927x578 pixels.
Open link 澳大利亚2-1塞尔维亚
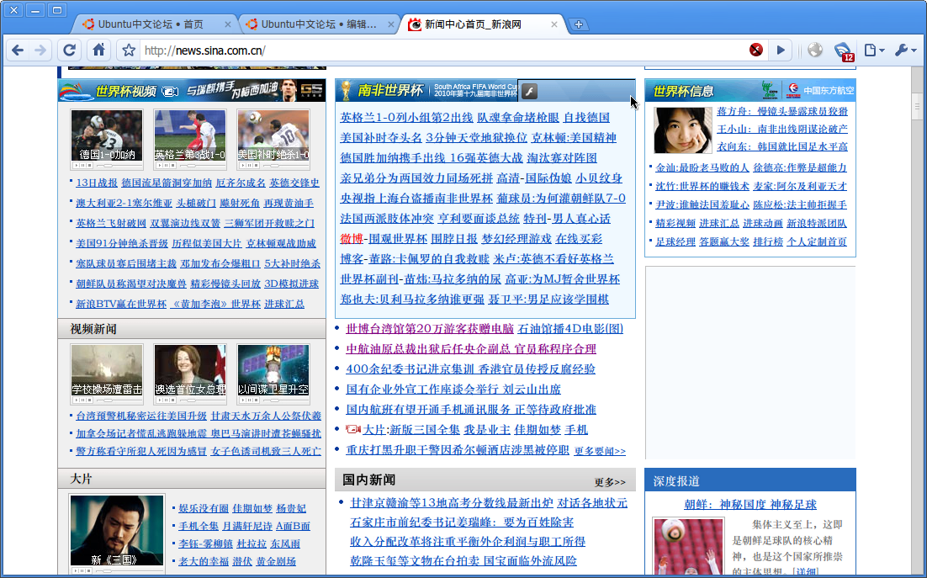pos(124,204)
